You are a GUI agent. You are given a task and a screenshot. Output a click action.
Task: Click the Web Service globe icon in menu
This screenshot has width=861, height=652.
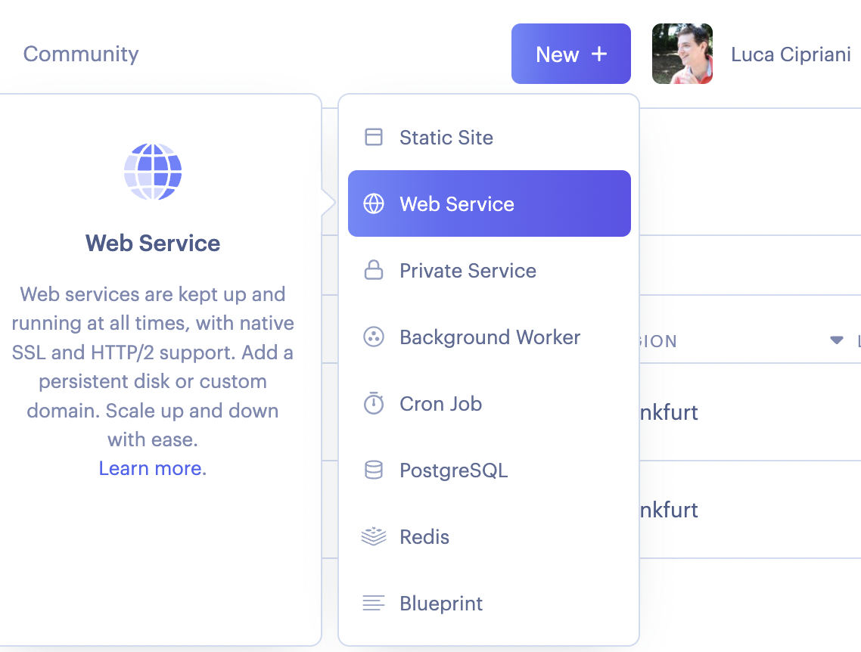(374, 203)
